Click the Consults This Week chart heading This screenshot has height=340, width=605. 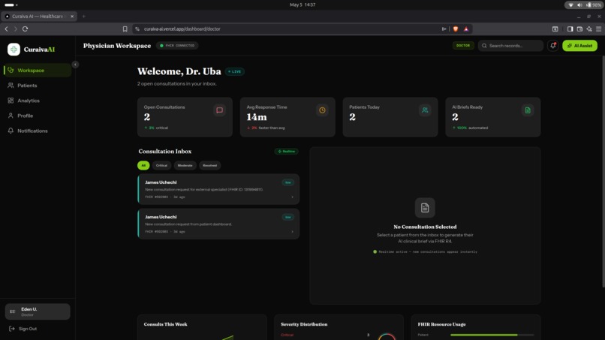tap(166, 324)
